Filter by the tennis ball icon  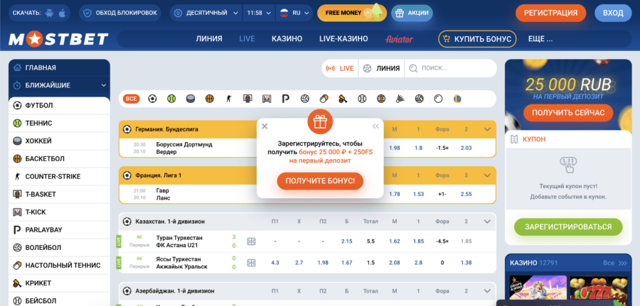click(x=171, y=99)
